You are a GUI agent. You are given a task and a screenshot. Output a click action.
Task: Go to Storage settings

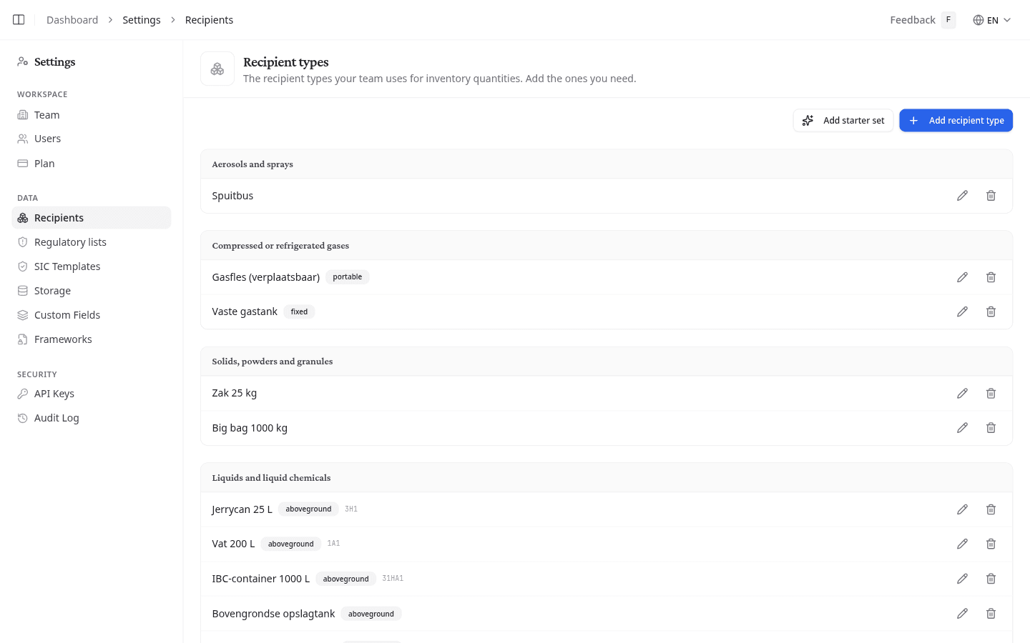(92, 291)
